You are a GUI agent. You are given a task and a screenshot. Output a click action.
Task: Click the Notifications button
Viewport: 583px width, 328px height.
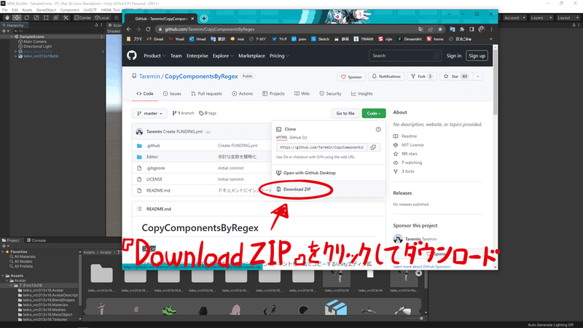[386, 77]
